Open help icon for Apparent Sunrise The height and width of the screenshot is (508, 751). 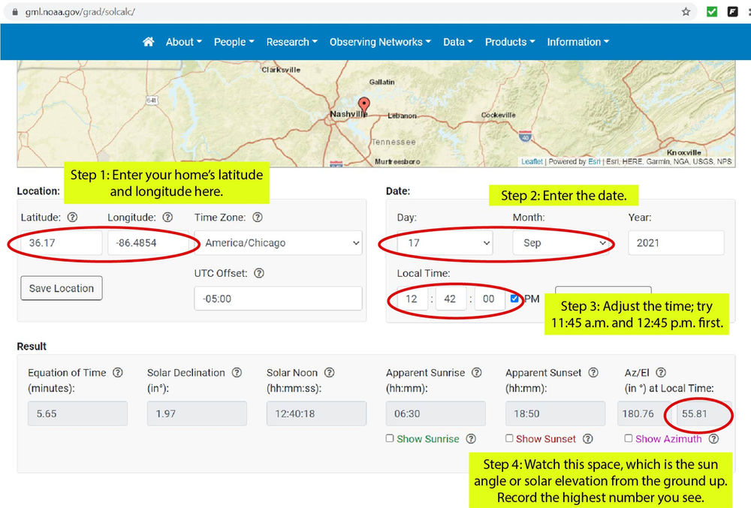point(477,373)
